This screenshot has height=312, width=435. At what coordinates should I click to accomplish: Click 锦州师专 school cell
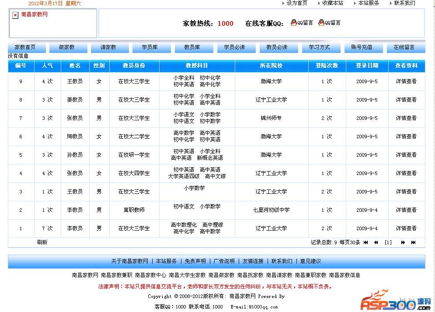click(x=271, y=118)
